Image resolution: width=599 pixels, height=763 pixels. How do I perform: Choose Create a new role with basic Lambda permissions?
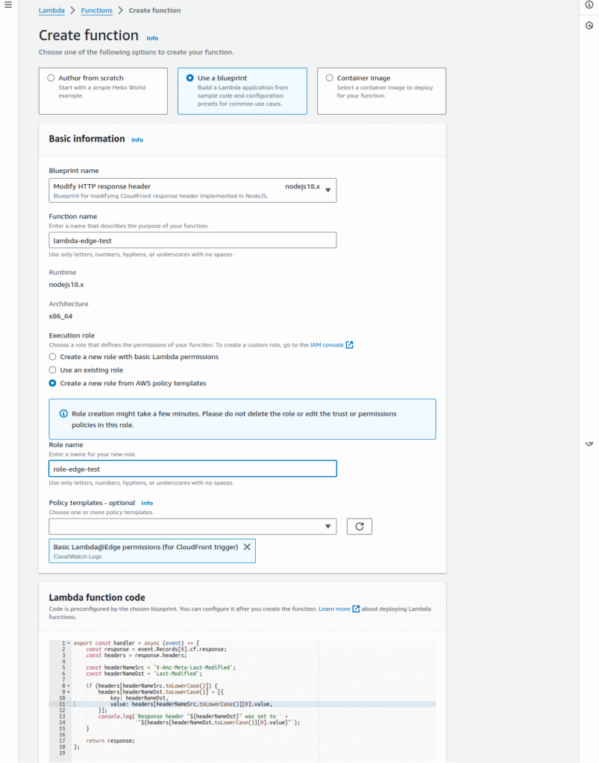[53, 357]
